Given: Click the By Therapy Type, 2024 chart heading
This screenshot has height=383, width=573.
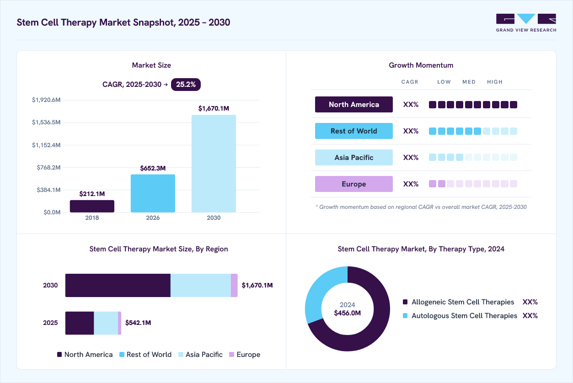Looking at the screenshot, I should click(x=421, y=249).
